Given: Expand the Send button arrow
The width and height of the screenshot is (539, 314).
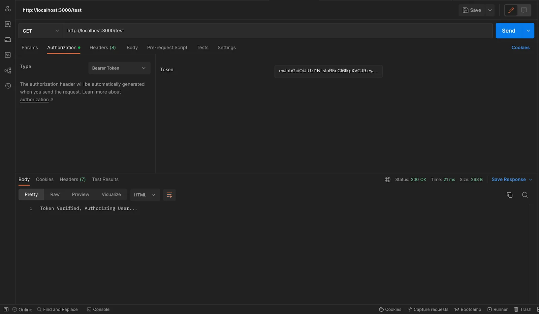Looking at the screenshot, I should click(528, 31).
